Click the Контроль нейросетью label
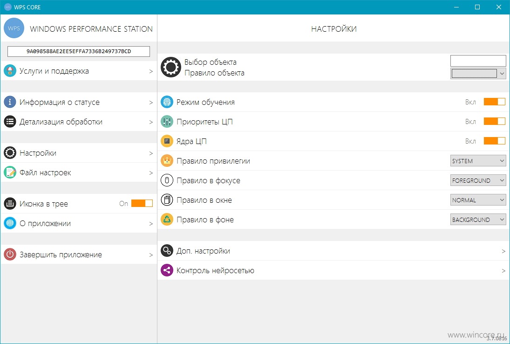Image resolution: width=510 pixels, height=344 pixels. pos(215,270)
